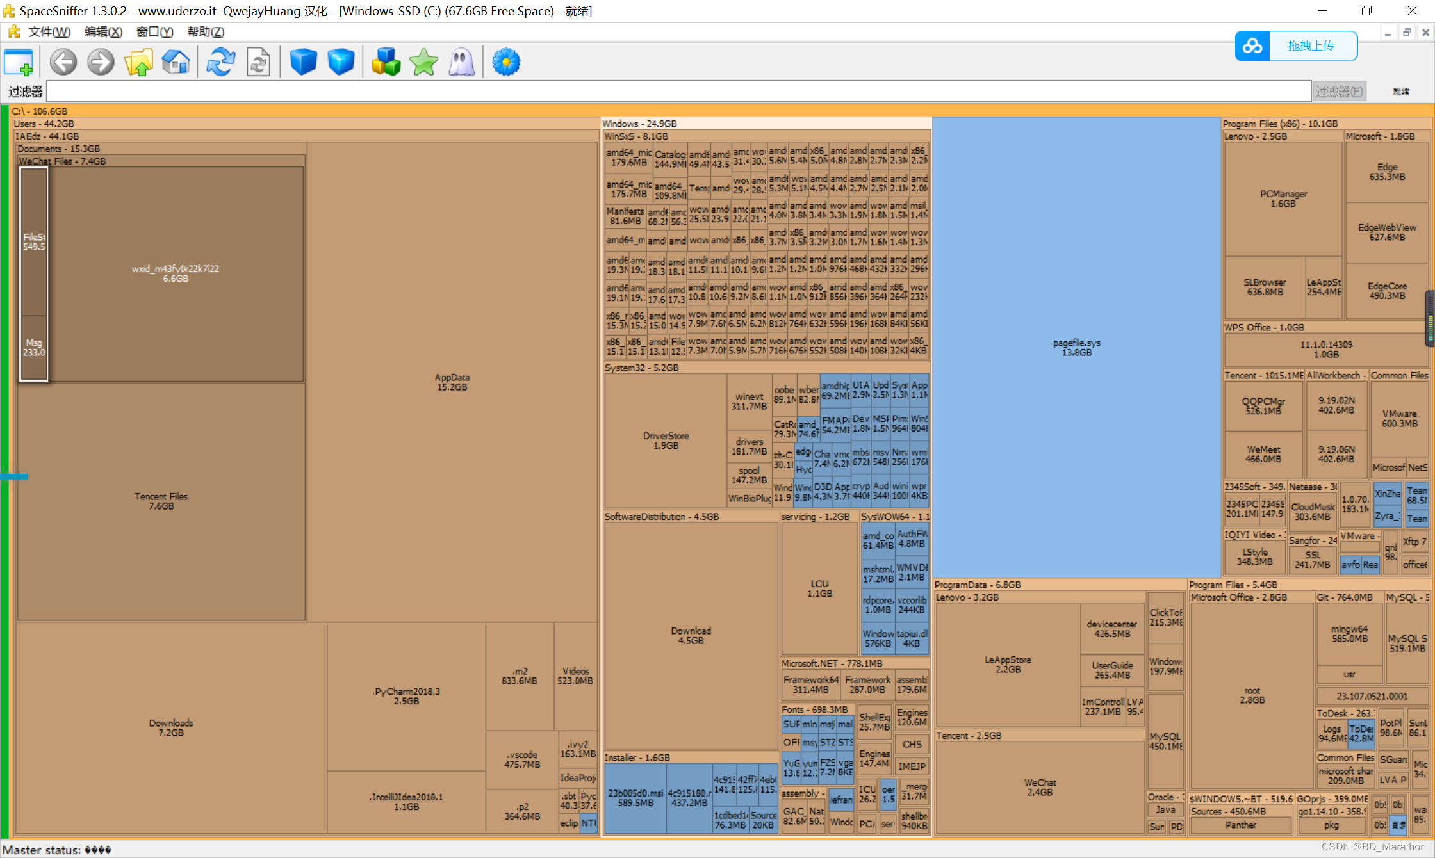The width and height of the screenshot is (1435, 858).
Task: Select the WeChat 2.4GB block
Action: [x=1040, y=787]
